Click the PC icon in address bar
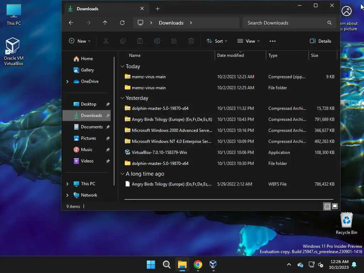 tap(140, 22)
